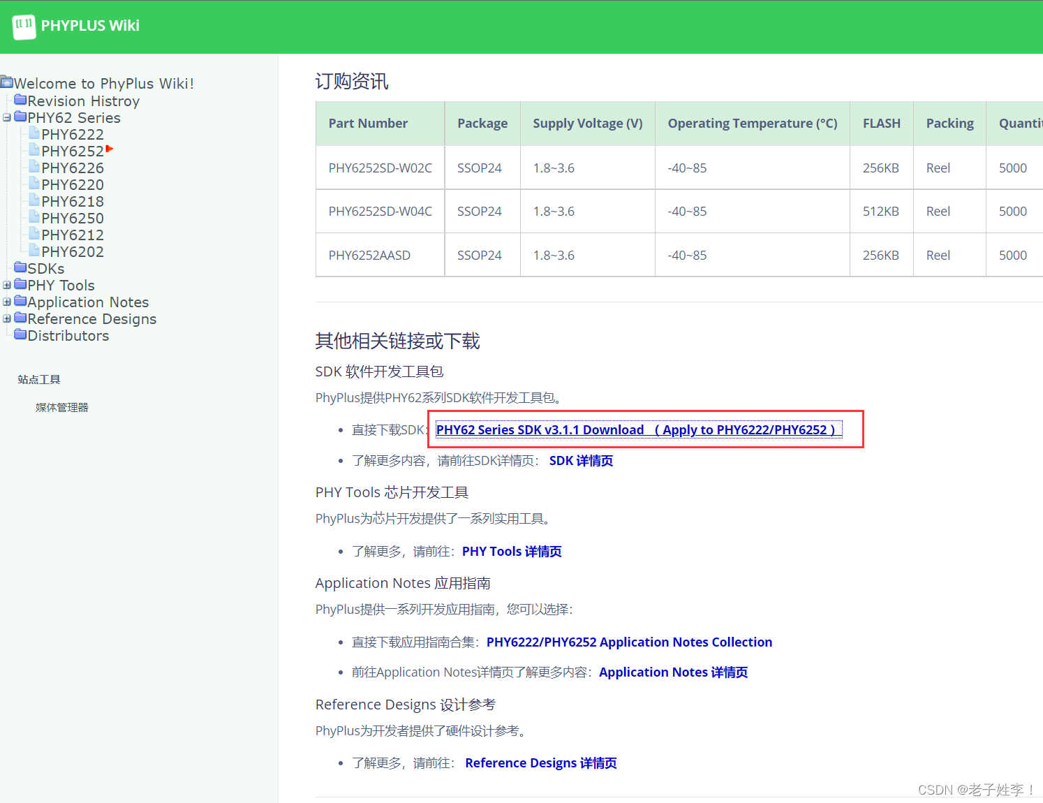The height and width of the screenshot is (803, 1043).
Task: Click the Operating Temperature (°C) column header
Action: coord(753,124)
